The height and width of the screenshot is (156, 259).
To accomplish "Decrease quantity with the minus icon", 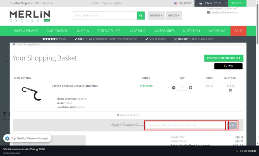I will click(174, 88).
